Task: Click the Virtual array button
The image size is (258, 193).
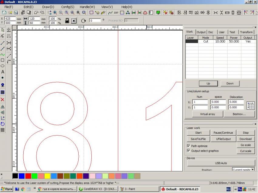Action: coord(207,114)
